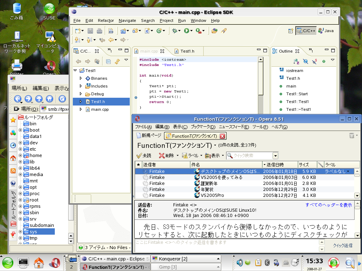Image resolution: width=362 pixels, height=271 pixels.
Task: Click the Debug bug icon in Eclipse toolbar
Action: (175, 31)
